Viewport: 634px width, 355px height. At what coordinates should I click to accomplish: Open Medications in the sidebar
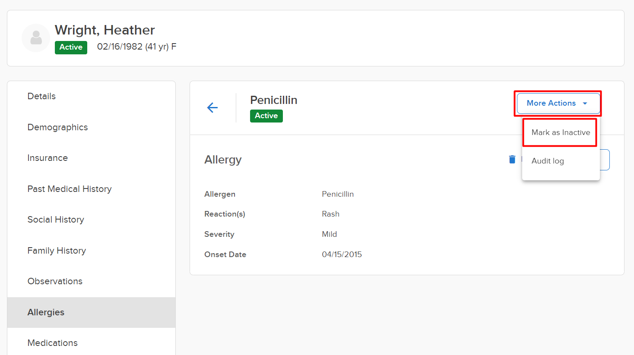coord(53,343)
